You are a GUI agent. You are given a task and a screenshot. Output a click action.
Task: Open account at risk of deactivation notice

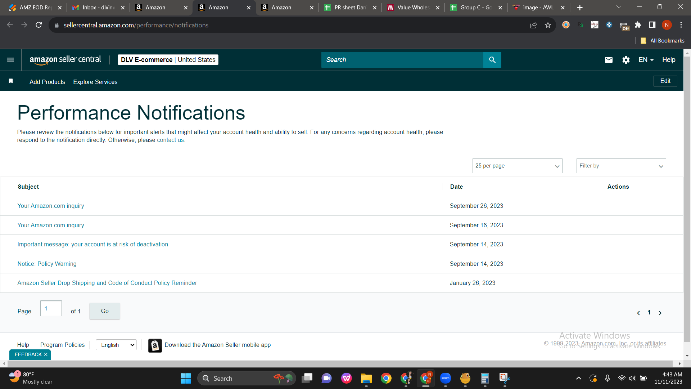click(93, 244)
